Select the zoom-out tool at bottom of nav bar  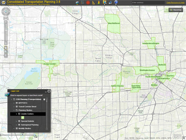(6, 55)
